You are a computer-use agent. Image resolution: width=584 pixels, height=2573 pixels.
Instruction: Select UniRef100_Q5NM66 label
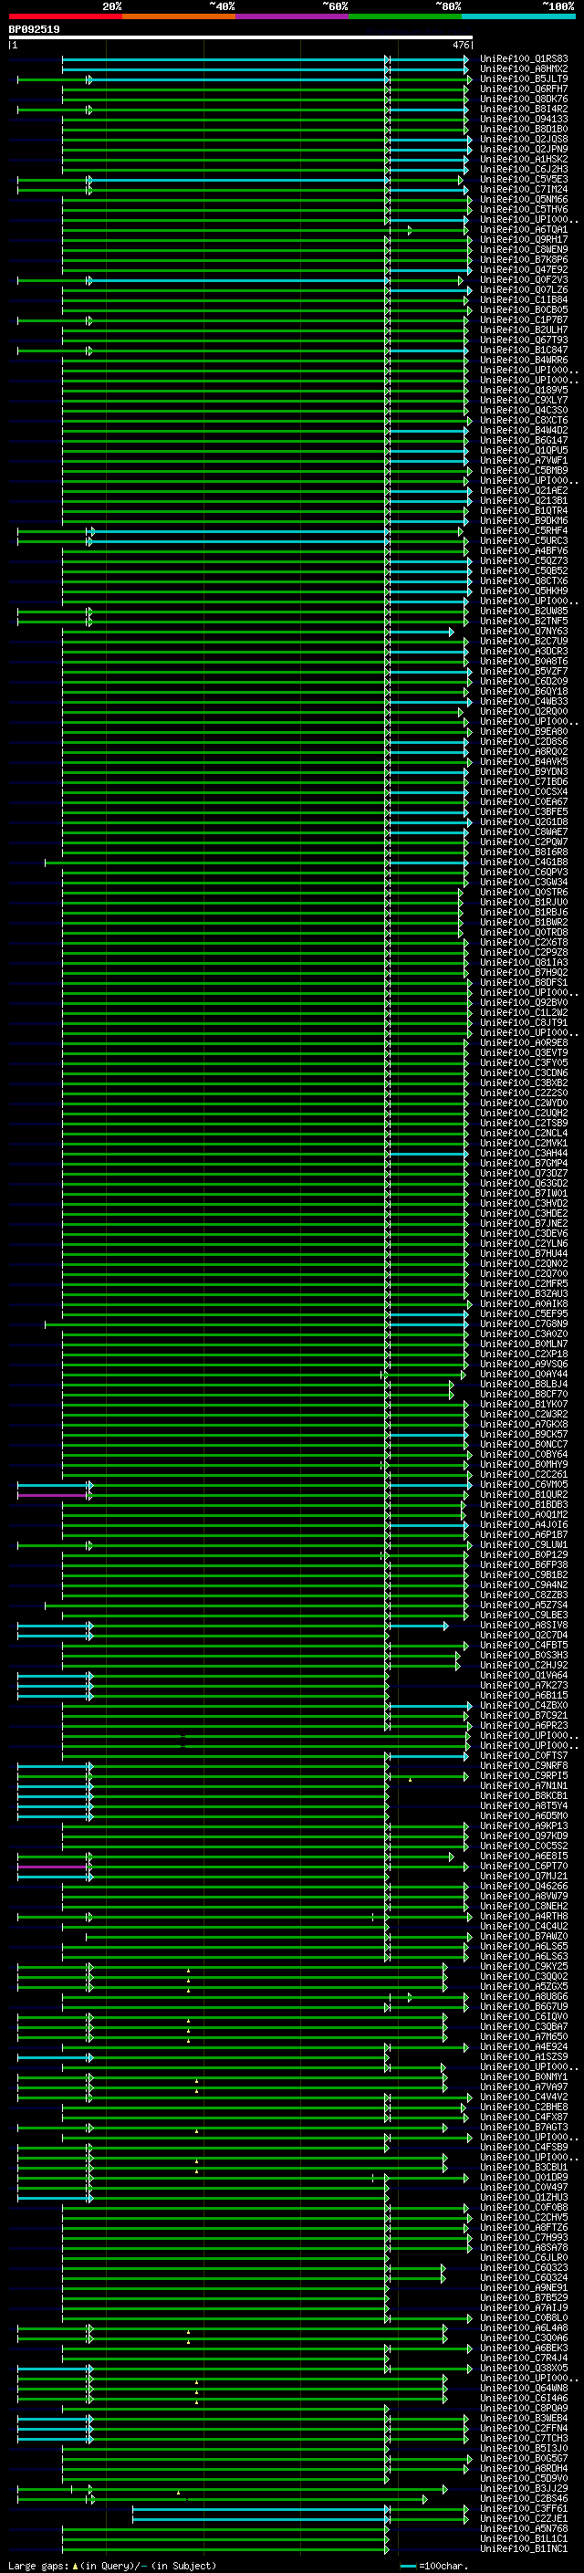pos(524,200)
